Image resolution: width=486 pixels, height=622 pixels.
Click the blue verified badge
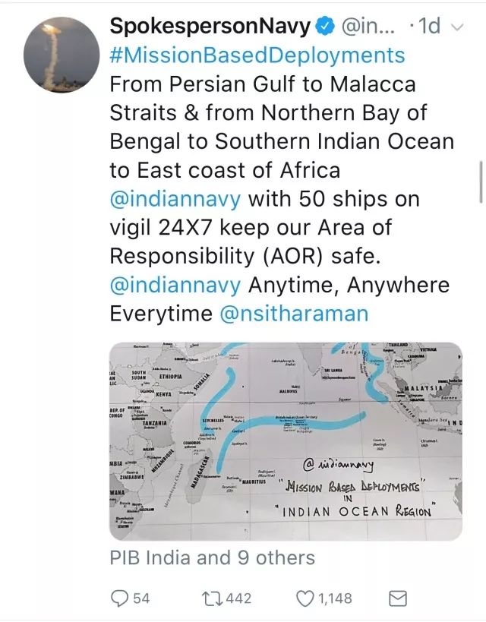coord(325,27)
